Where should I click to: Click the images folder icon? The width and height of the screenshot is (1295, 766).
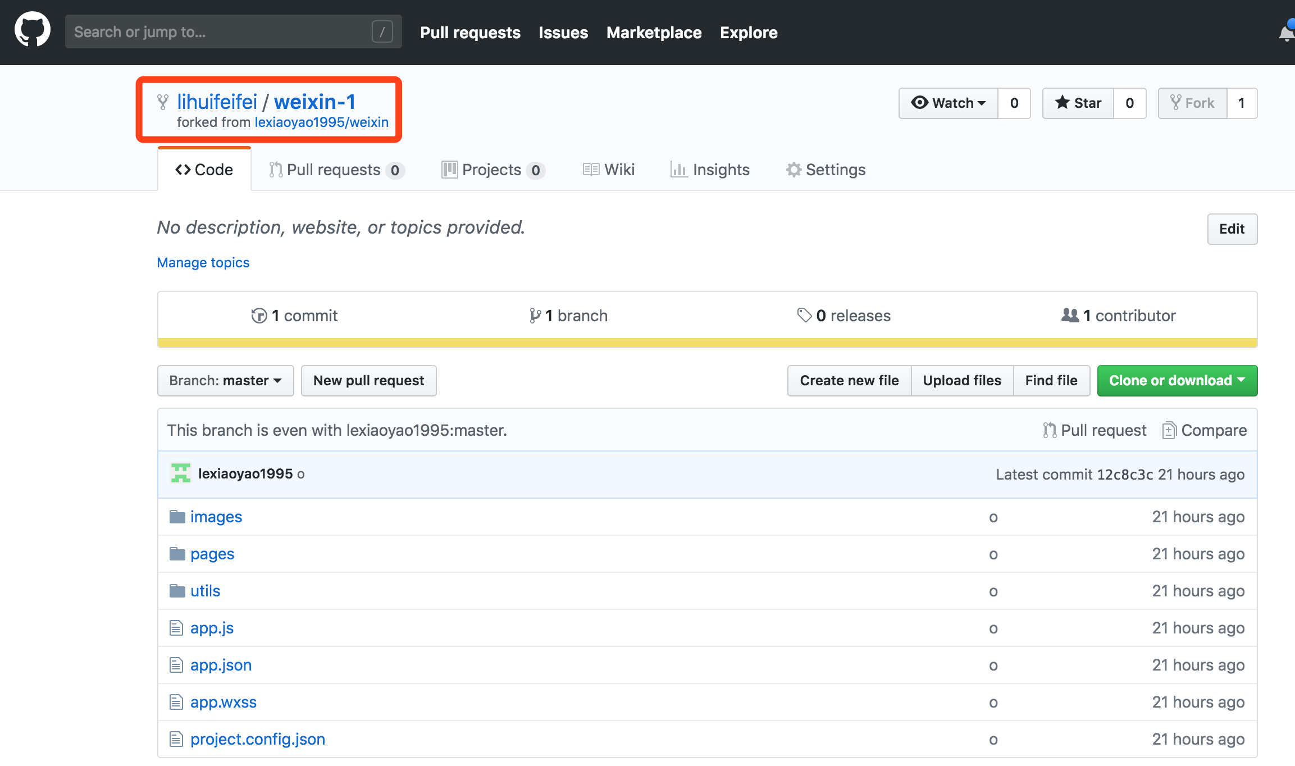[x=177, y=517]
